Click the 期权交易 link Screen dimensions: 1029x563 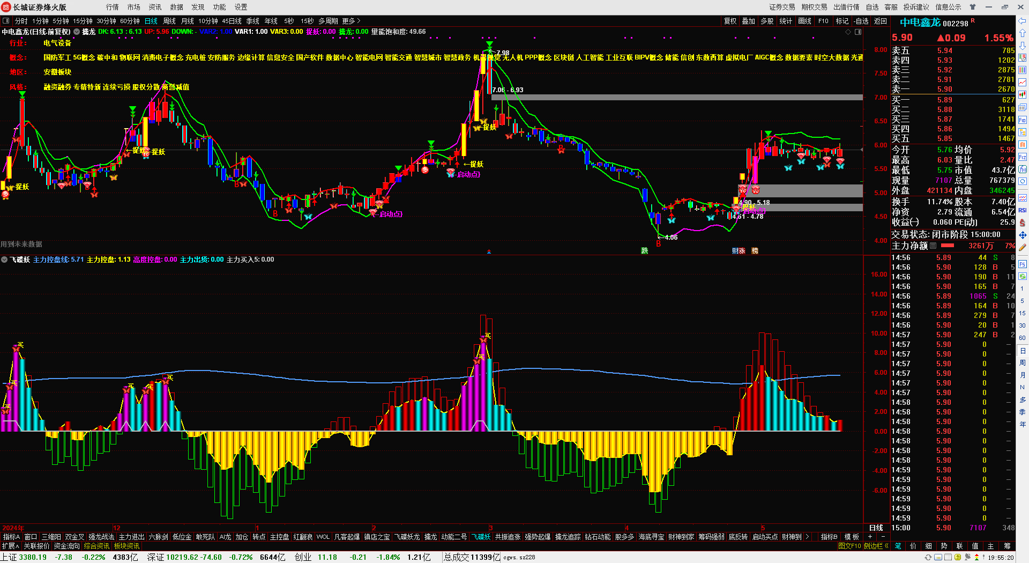[814, 7]
